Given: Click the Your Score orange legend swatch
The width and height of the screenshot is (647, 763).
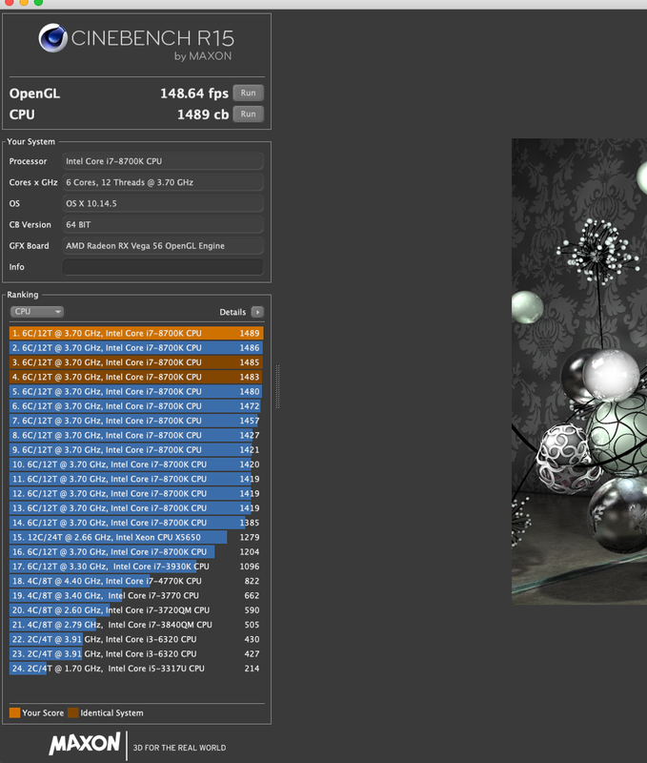Looking at the screenshot, I should [x=14, y=712].
